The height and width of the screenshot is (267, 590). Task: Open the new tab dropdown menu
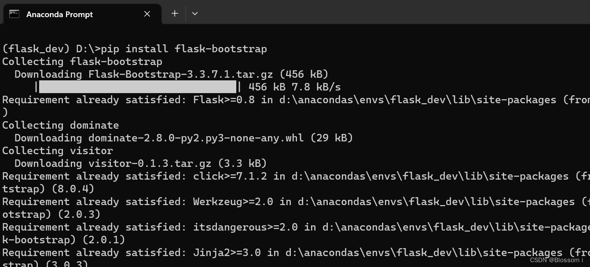click(194, 14)
